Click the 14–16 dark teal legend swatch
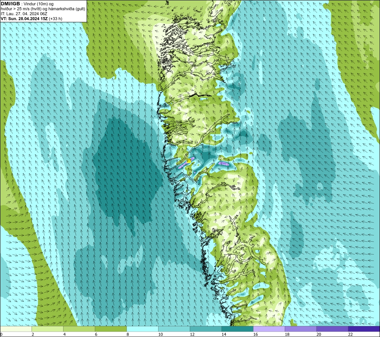The image size is (380, 337). coord(237,329)
